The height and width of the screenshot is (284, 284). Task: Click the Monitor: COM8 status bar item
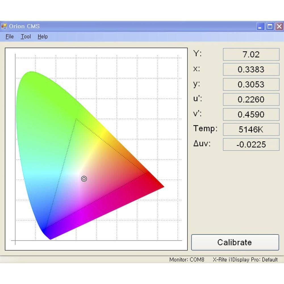(188, 260)
